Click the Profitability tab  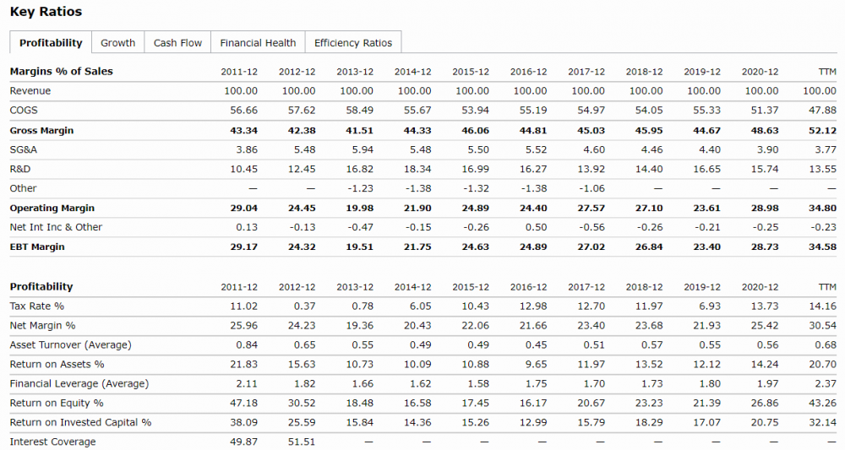pyautogui.click(x=51, y=42)
